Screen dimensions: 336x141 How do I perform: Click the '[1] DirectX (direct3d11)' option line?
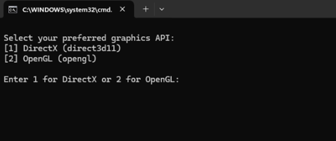(x=62, y=49)
